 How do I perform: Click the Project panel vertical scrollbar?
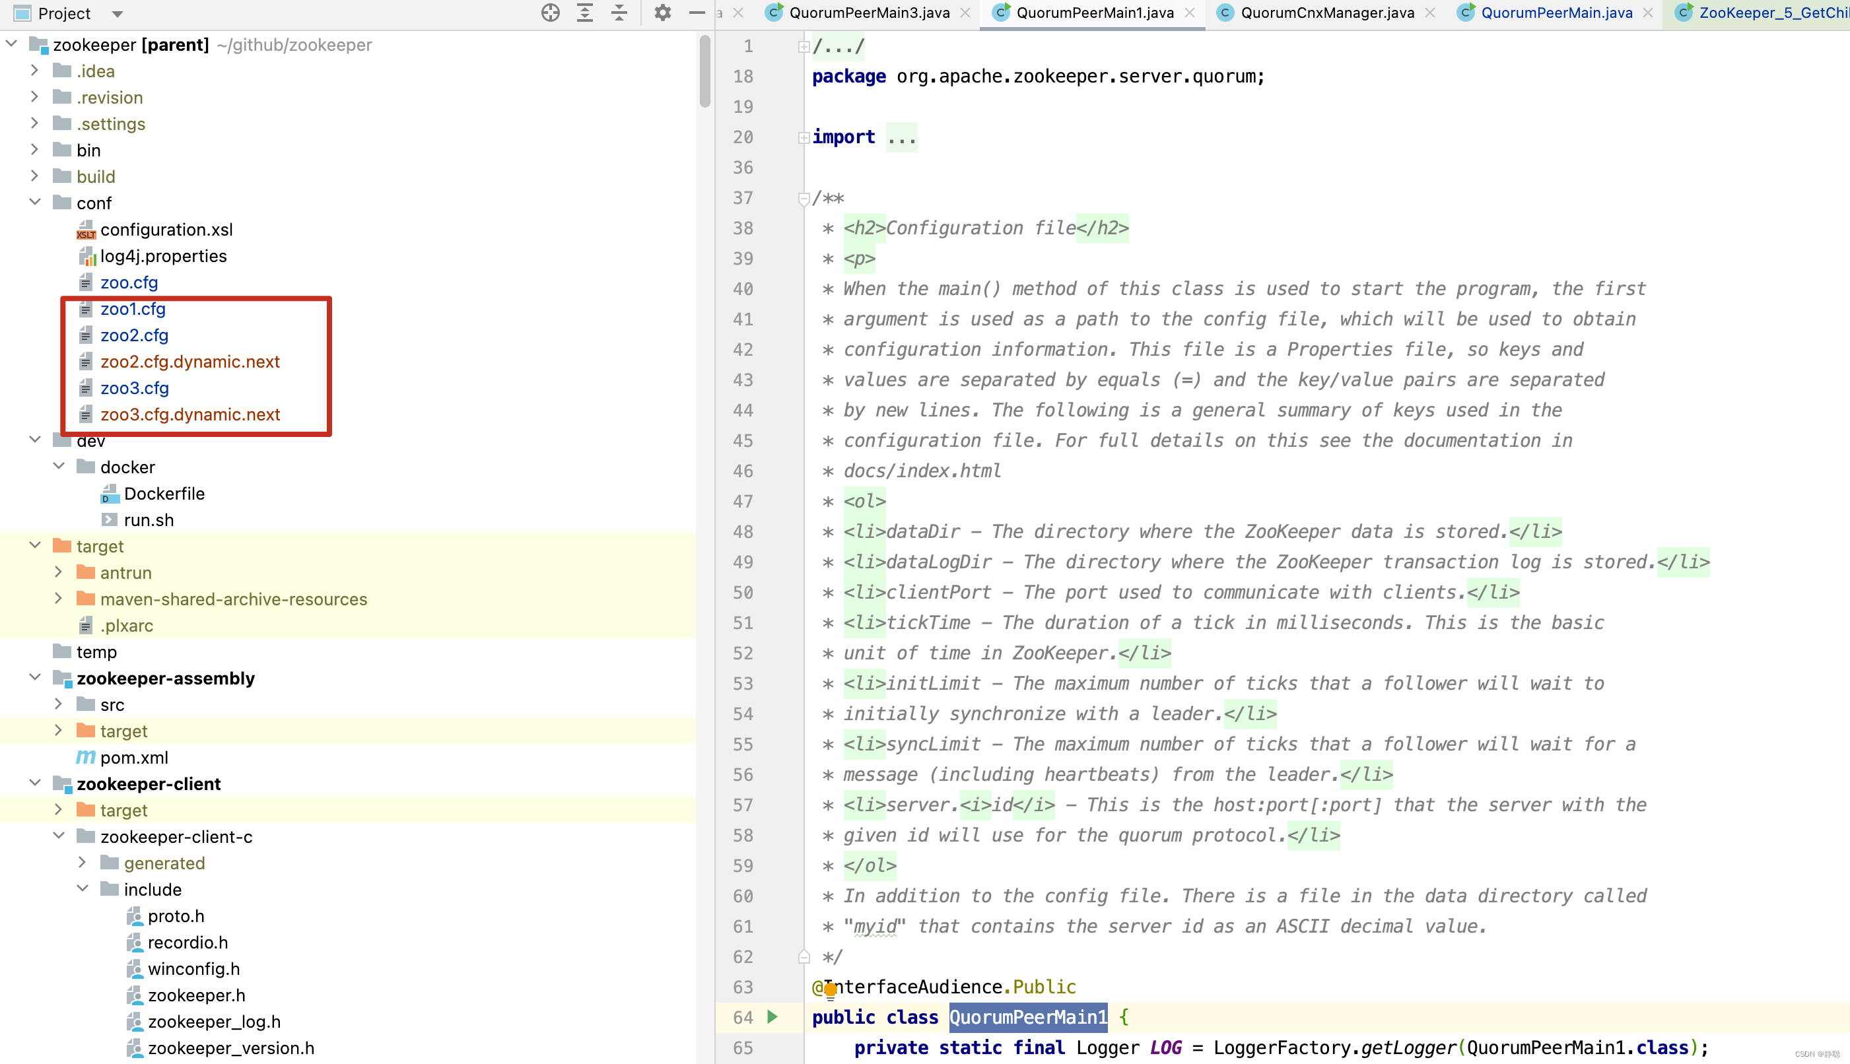[704, 71]
